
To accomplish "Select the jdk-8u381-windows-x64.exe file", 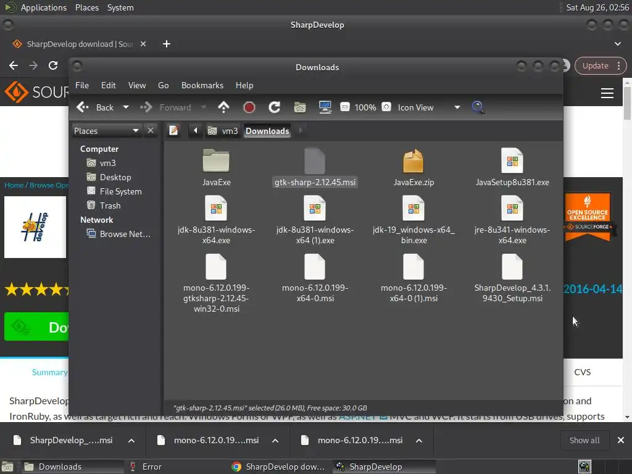I will coord(216,220).
